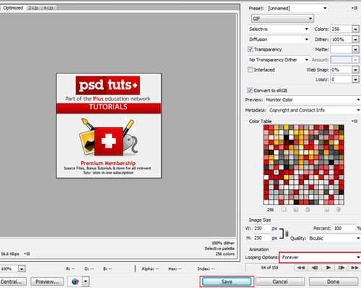Click the image width W field

[x=262, y=228]
